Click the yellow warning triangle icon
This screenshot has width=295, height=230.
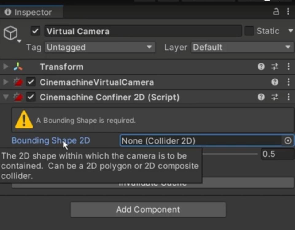[24, 120]
